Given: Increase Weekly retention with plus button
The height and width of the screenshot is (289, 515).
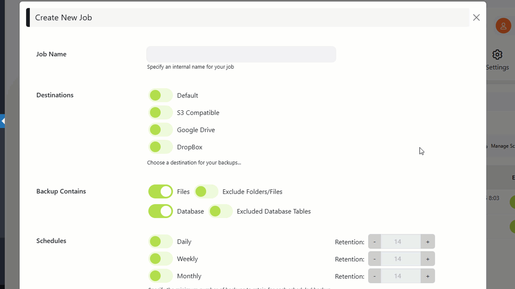Looking at the screenshot, I should point(428,259).
